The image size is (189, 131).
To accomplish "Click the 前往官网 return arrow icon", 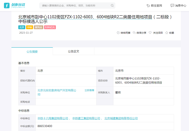I will pos(148,5).
